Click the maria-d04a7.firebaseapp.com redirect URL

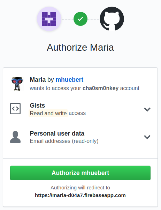[x=80, y=195]
